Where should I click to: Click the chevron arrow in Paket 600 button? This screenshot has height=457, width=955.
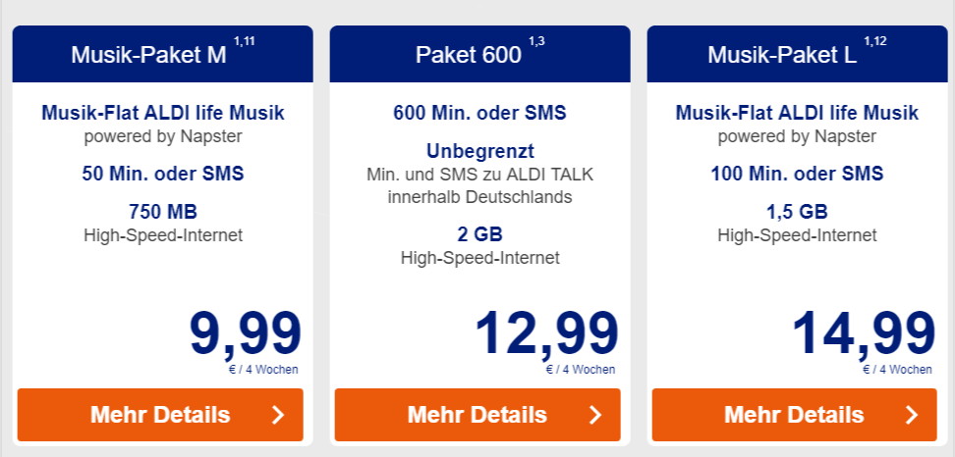click(595, 415)
